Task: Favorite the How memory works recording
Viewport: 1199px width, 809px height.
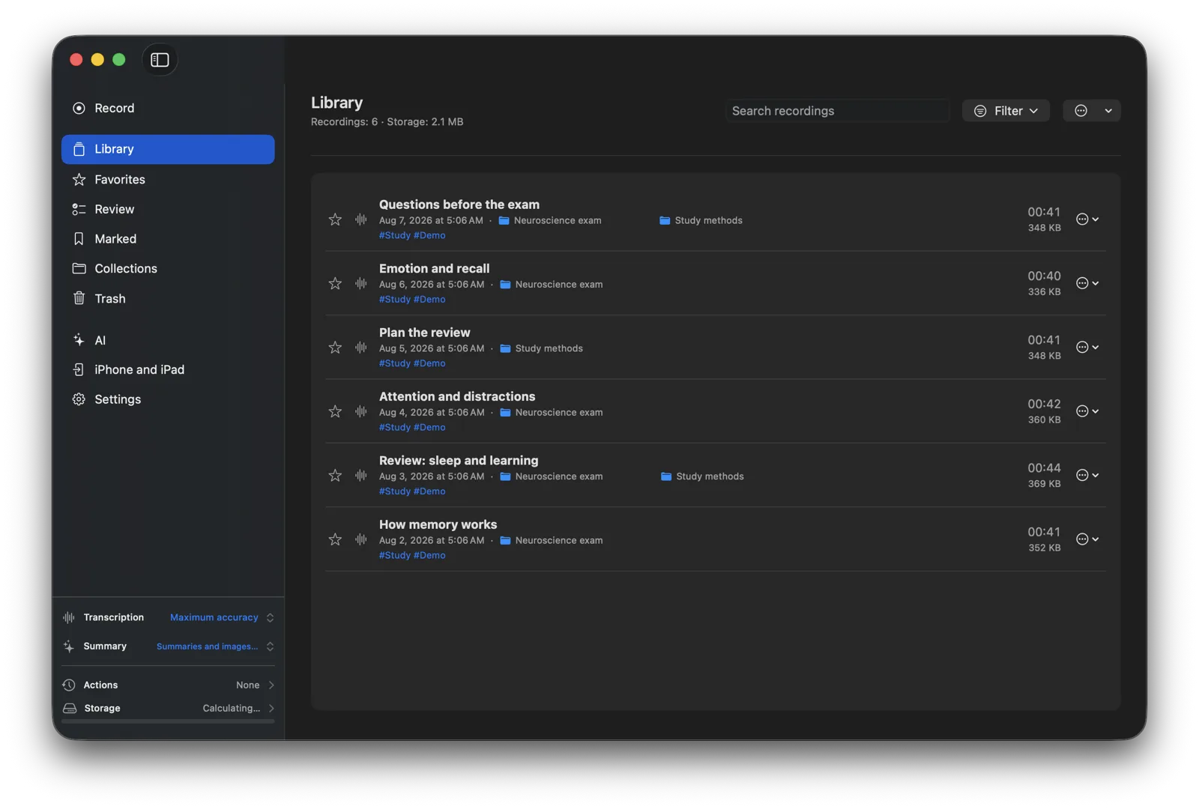Action: pyautogui.click(x=335, y=540)
